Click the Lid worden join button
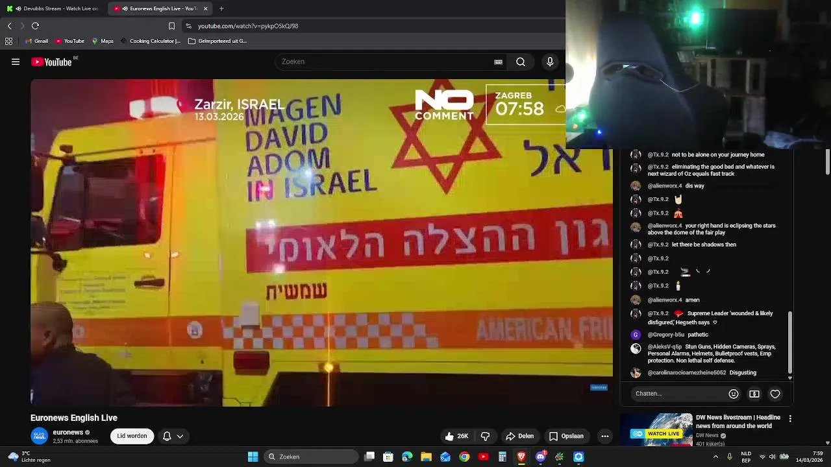The width and height of the screenshot is (831, 467). 132,436
